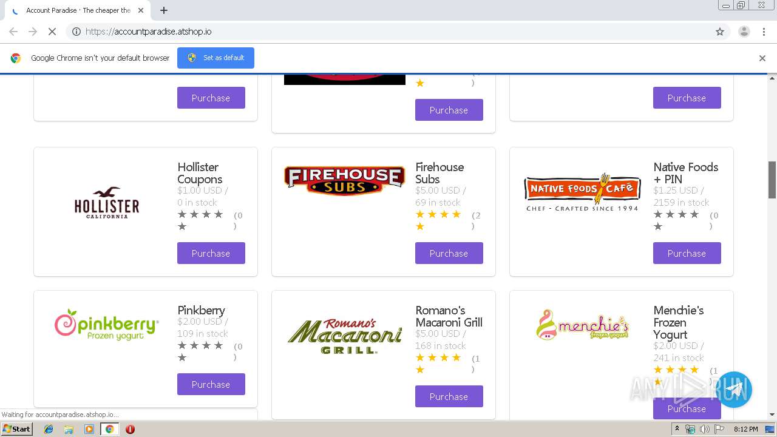Click the address bar URL
The width and height of the screenshot is (777, 437).
(149, 32)
